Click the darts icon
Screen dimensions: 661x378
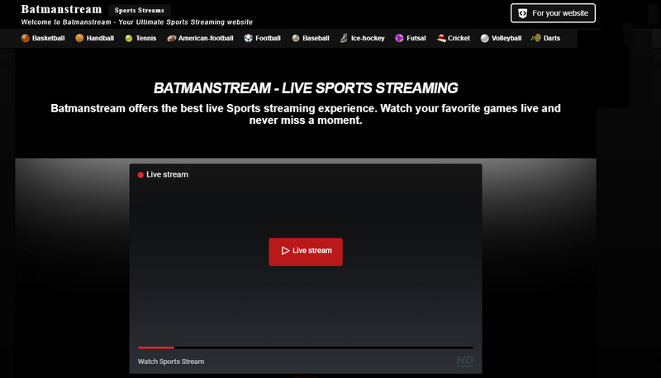[x=535, y=38]
